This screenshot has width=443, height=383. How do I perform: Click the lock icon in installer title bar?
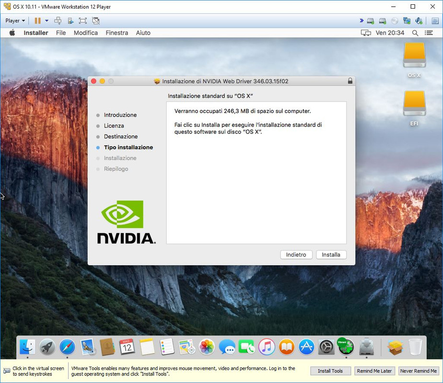pyautogui.click(x=350, y=81)
